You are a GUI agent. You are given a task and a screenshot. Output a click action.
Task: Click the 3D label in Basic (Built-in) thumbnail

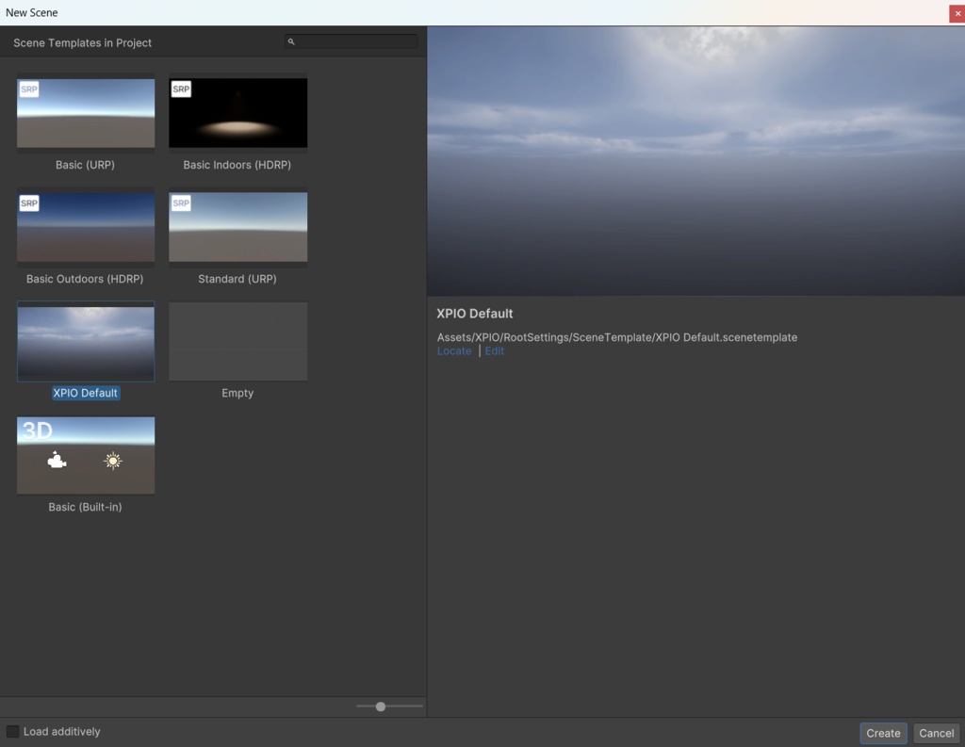point(37,430)
